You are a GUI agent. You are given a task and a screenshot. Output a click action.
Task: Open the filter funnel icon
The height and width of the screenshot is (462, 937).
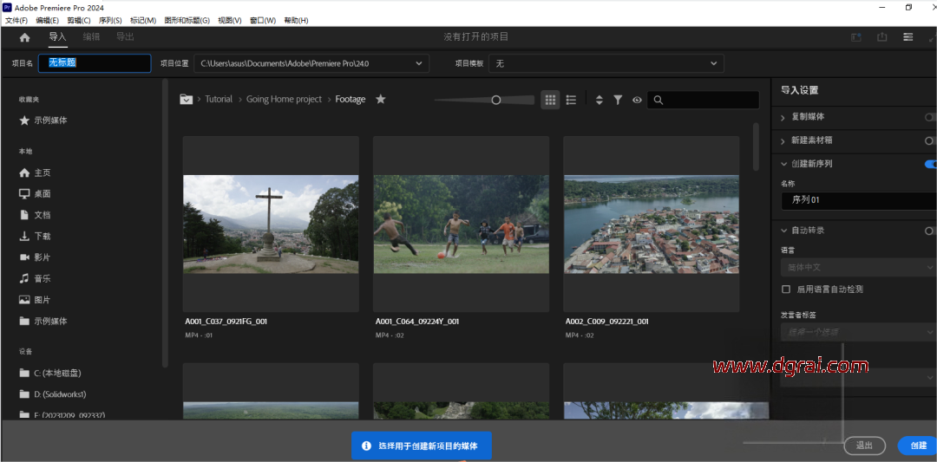[618, 100]
